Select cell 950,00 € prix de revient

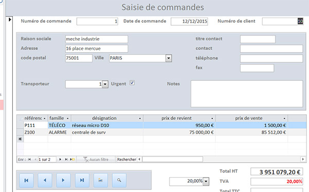click(x=179, y=125)
